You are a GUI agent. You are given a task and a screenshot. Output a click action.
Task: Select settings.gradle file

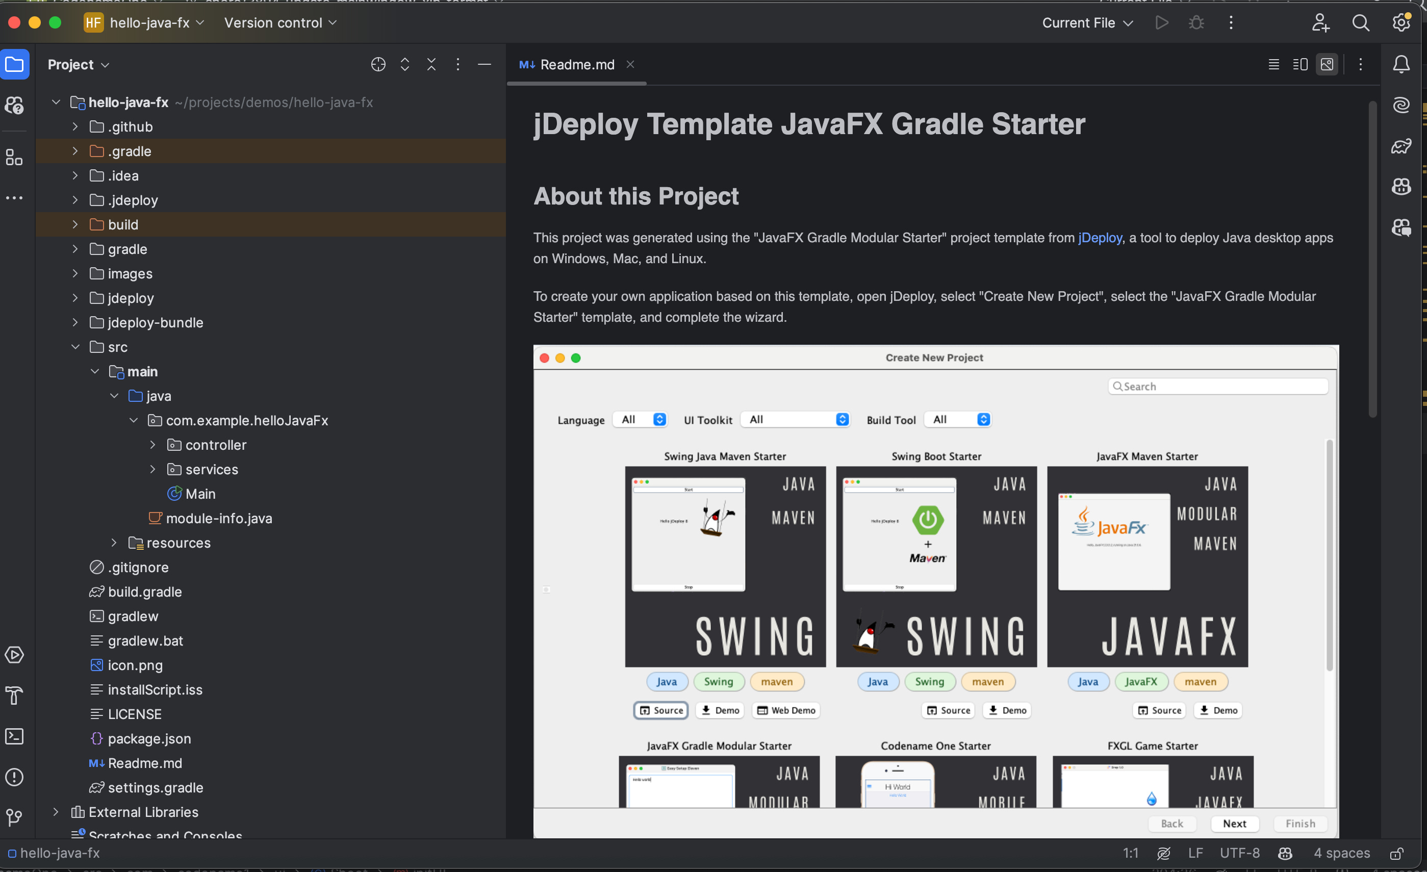coord(155,787)
